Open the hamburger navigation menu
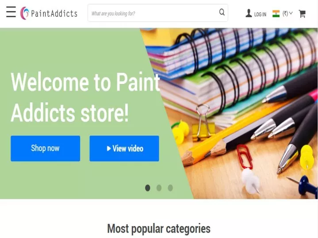 tap(11, 12)
